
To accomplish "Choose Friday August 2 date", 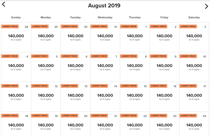I will coord(164,37).
